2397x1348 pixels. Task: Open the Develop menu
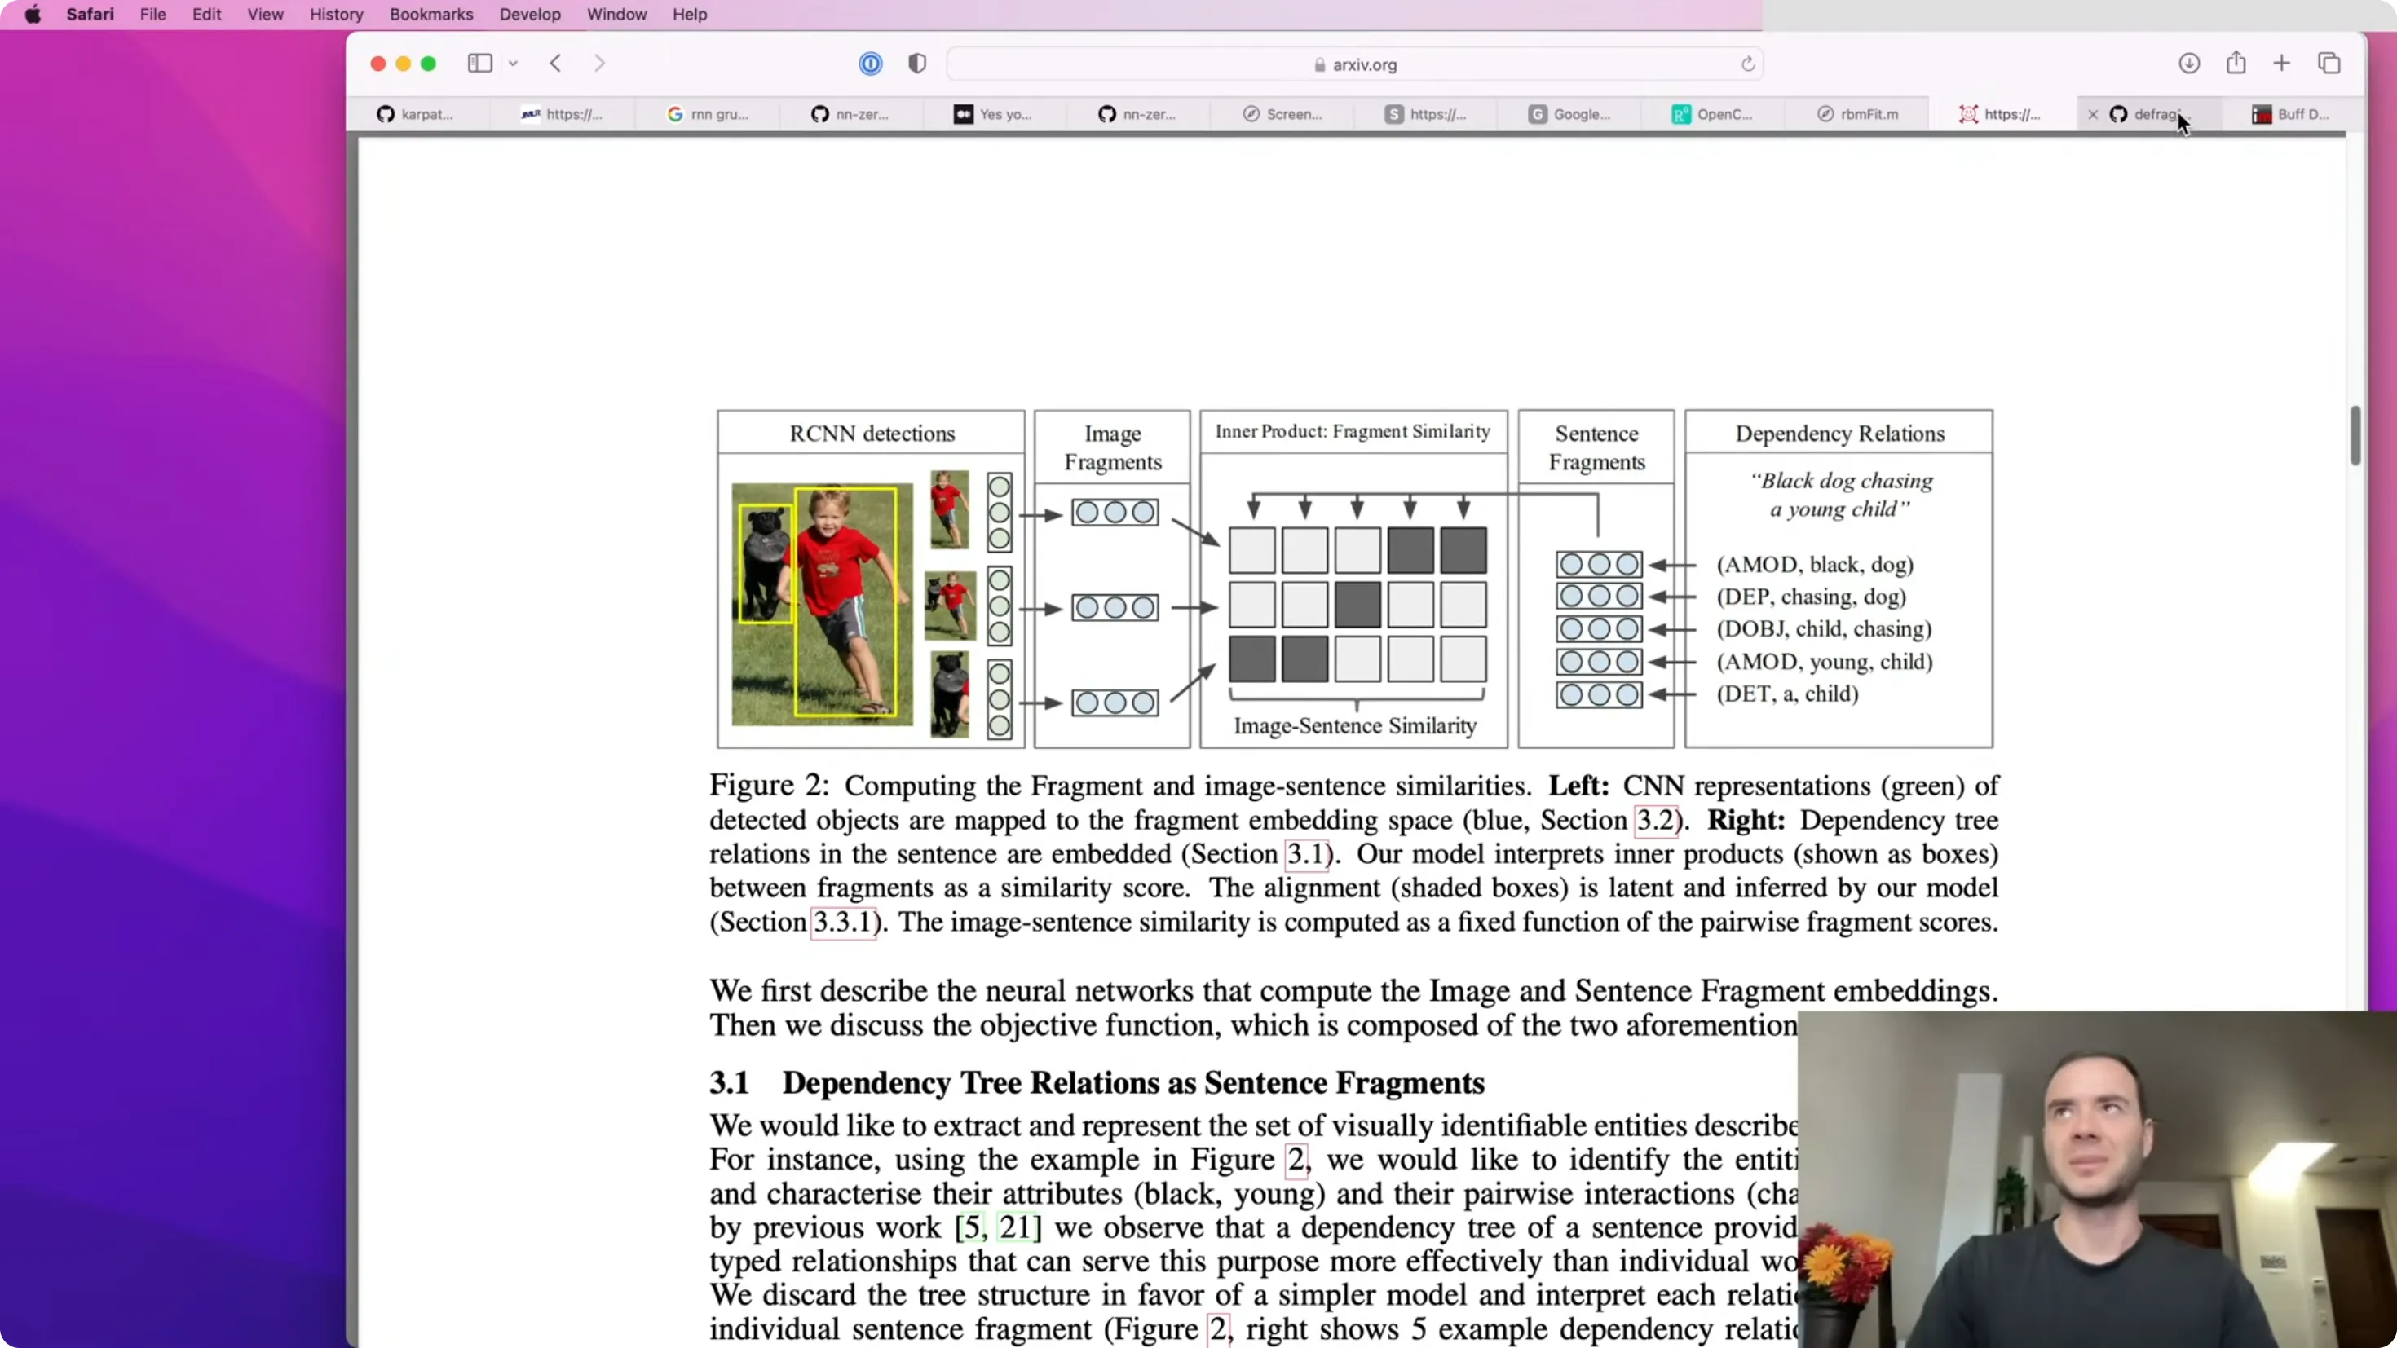pos(529,14)
